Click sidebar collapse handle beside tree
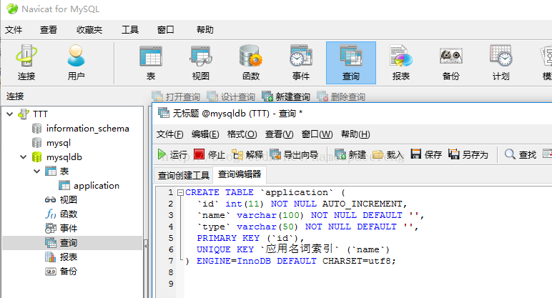Viewport: 552px width, 298px height. [145, 246]
